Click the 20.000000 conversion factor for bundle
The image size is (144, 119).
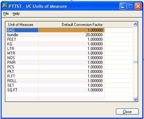click(72, 35)
